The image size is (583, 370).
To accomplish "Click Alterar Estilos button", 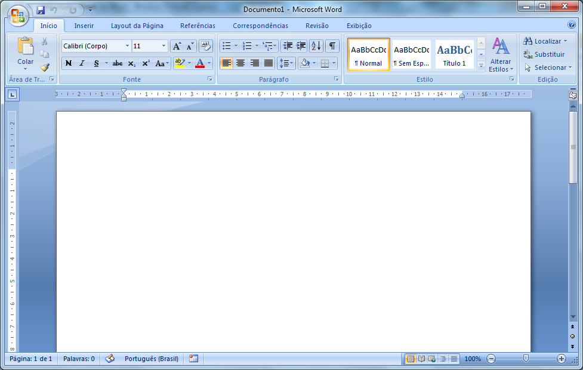I will (501, 55).
